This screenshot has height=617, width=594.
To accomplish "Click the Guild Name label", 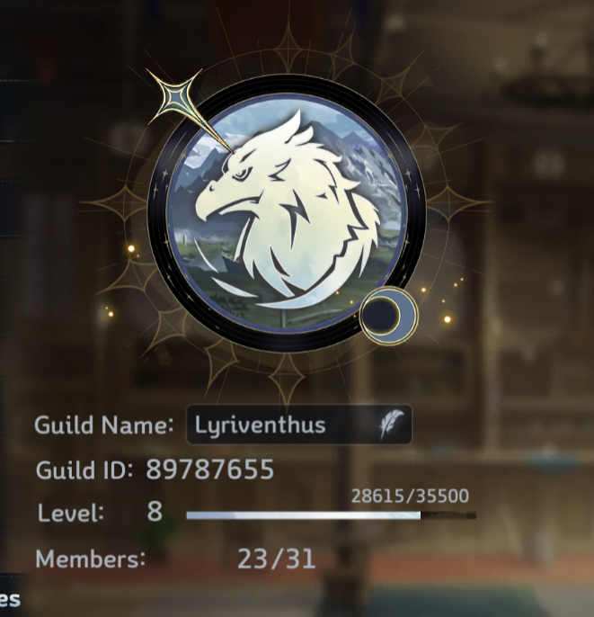I will pyautogui.click(x=103, y=425).
